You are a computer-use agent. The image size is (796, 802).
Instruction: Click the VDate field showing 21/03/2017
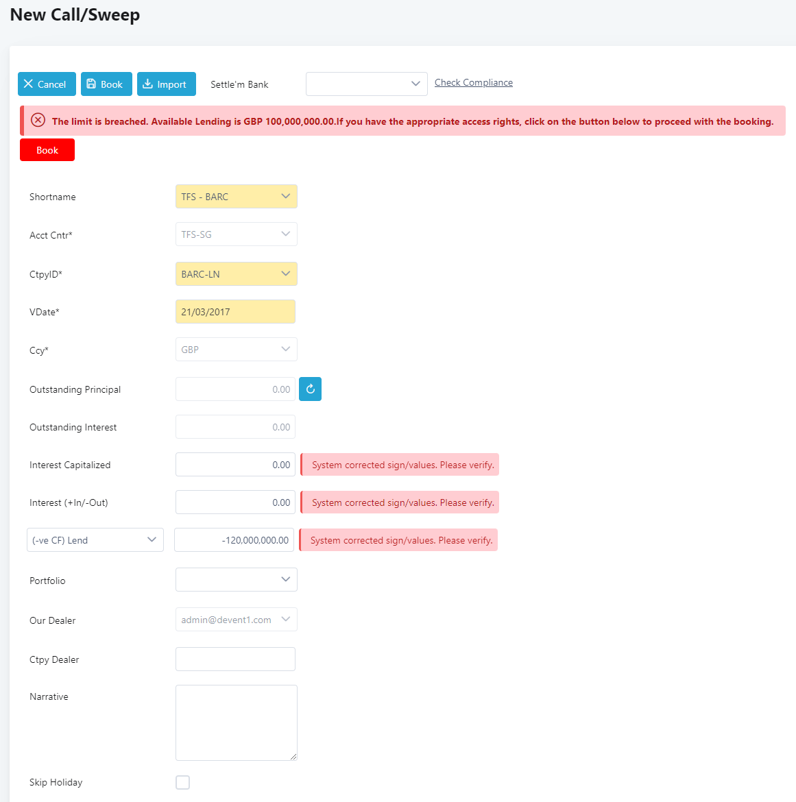tap(235, 312)
